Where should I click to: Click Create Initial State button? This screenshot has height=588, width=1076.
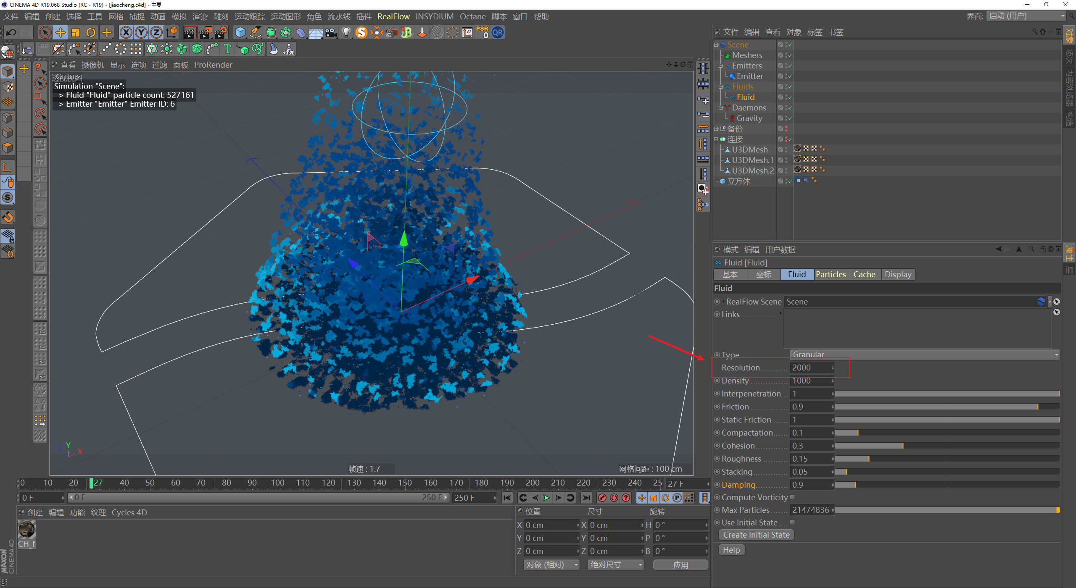pos(756,535)
